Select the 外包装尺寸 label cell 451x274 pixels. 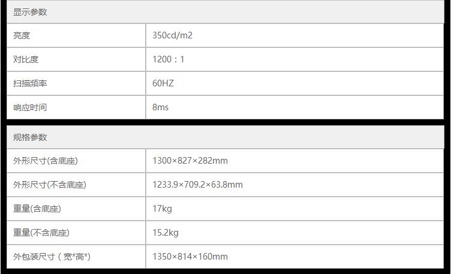pos(52,257)
